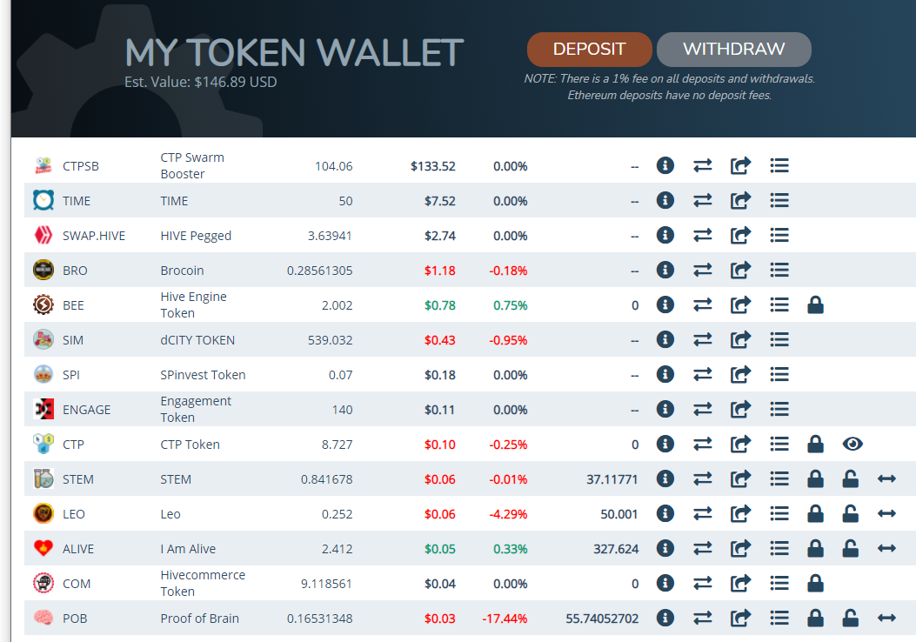The width and height of the screenshot is (916, 642).
Task: Click stake lock icon for STEM
Action: tap(815, 479)
